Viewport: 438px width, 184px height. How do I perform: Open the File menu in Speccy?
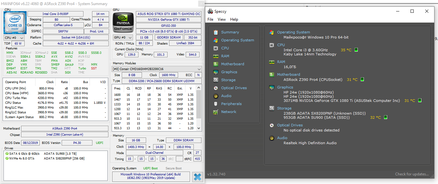(210, 19)
